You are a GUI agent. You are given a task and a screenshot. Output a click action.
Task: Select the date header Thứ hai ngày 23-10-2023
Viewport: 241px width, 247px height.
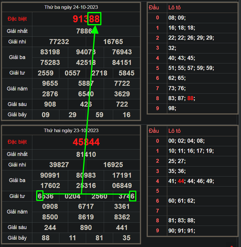[x=71, y=130]
